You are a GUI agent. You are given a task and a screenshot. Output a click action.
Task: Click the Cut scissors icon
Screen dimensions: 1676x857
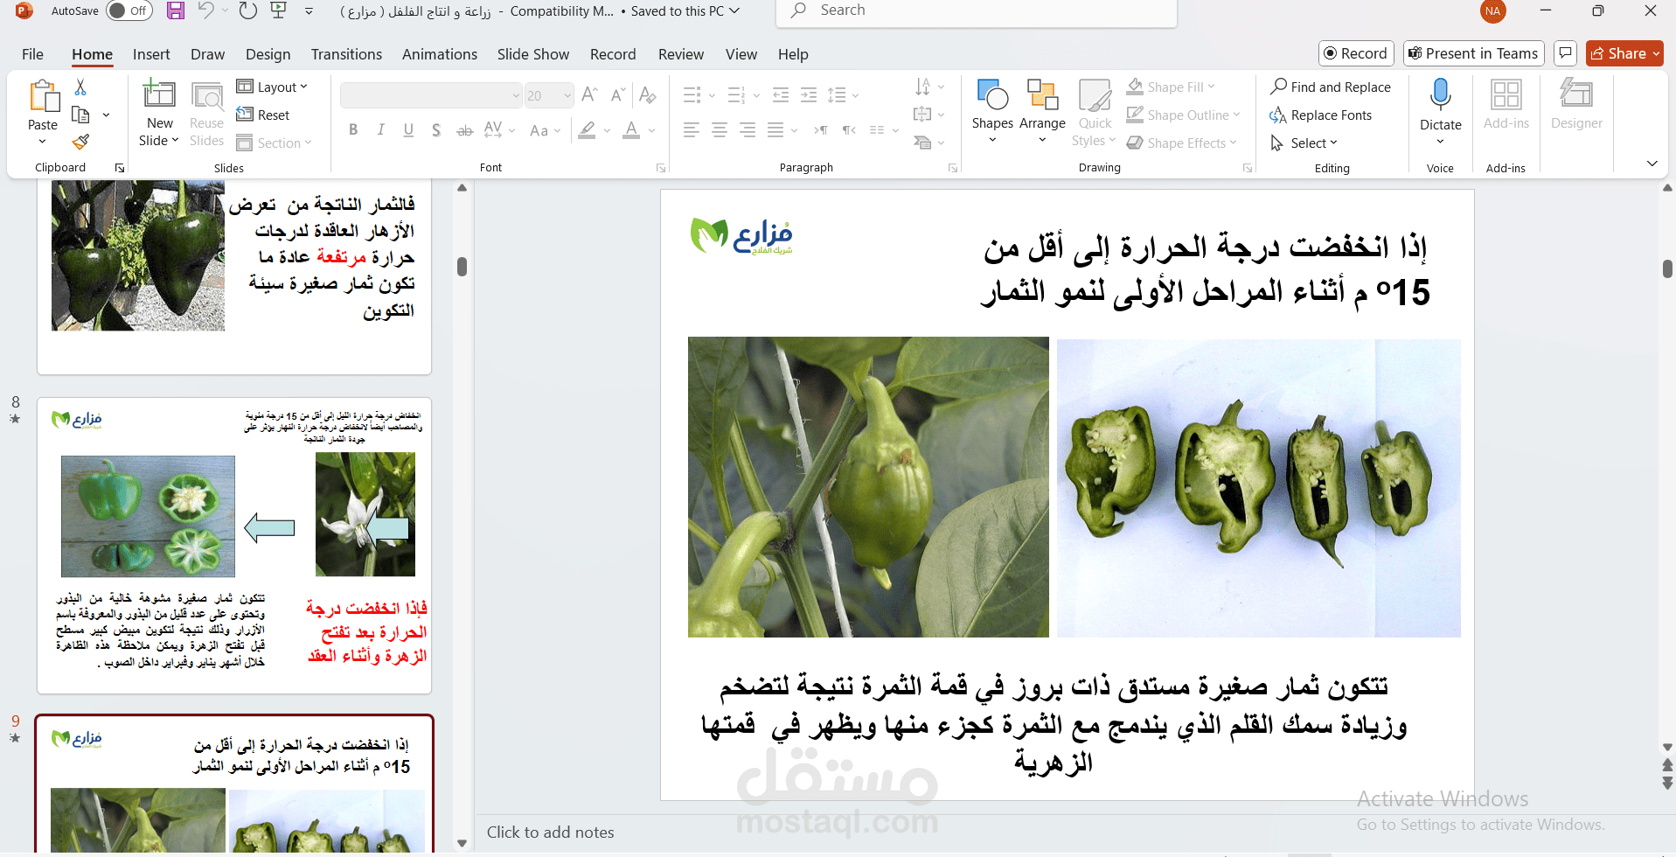(x=80, y=87)
